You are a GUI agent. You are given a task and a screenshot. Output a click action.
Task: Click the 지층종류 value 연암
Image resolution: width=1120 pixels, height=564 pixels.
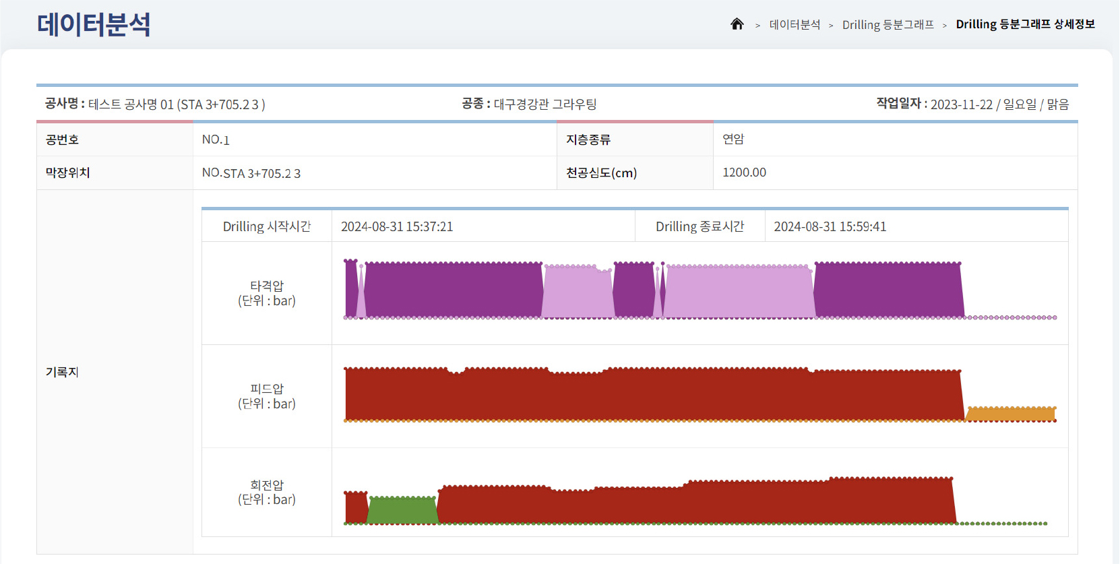tap(733, 139)
